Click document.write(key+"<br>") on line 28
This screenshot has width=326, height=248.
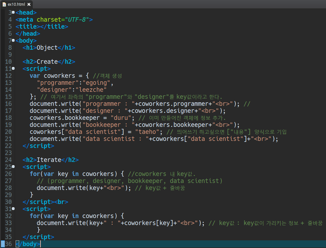click(x=84, y=188)
